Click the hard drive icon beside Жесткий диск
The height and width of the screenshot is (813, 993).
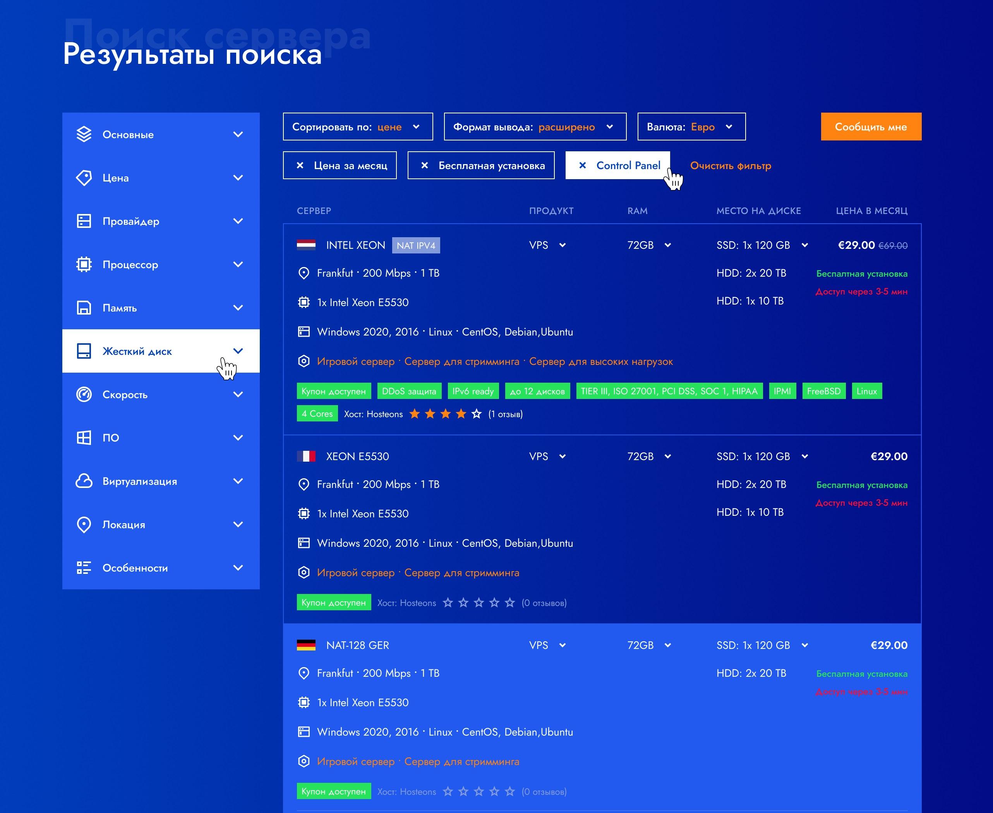[x=84, y=351]
